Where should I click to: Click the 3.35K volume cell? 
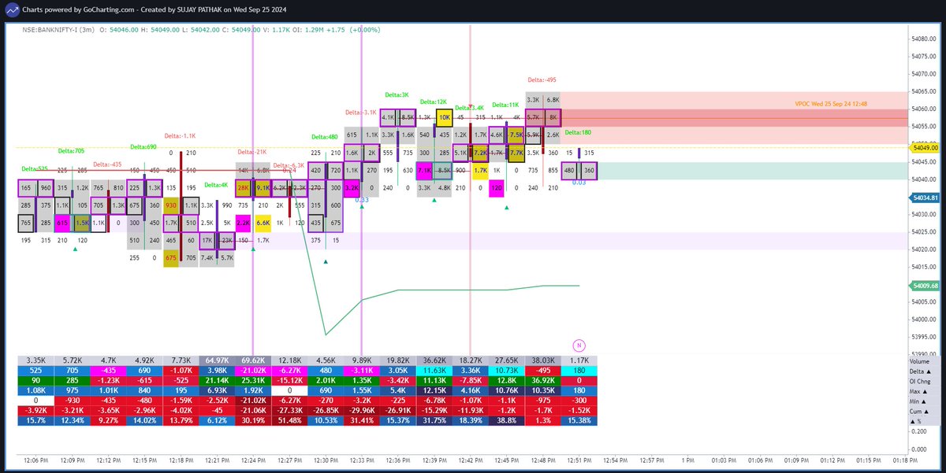[34, 361]
